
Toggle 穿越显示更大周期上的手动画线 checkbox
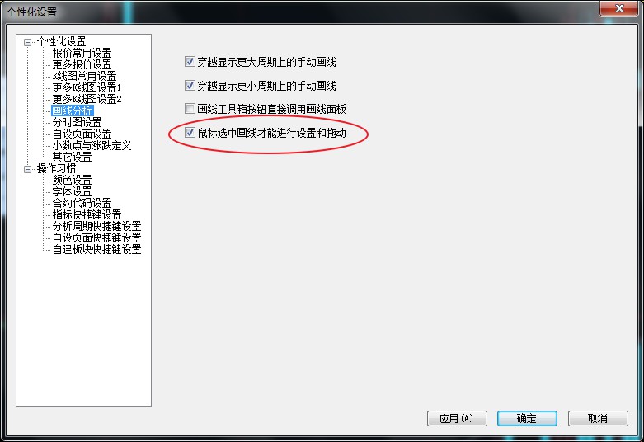point(190,62)
